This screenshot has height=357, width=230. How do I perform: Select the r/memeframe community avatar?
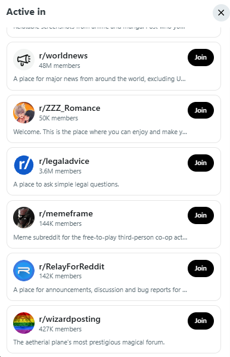[x=24, y=218]
